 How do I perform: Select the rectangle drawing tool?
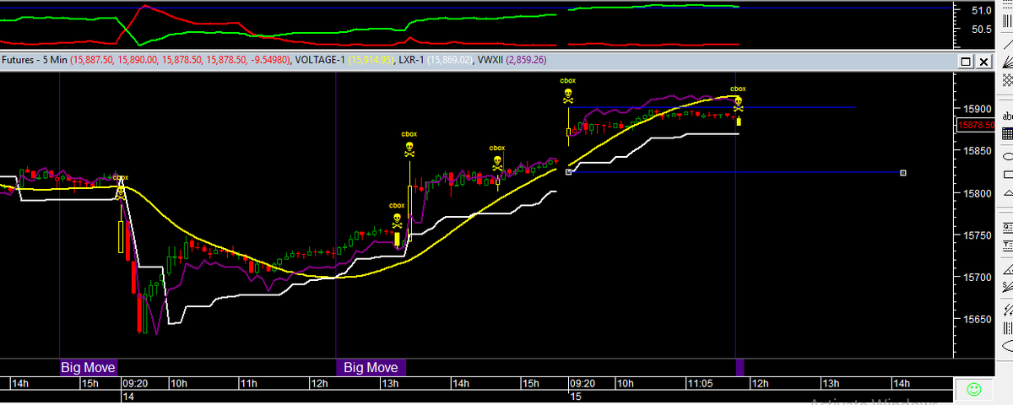point(1007,175)
